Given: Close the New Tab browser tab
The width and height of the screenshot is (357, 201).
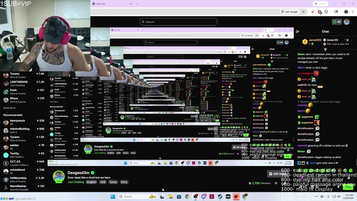Looking at the screenshot, I should (131, 4).
